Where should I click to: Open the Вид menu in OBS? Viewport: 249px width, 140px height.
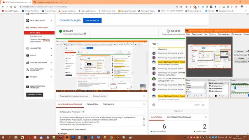[206, 34]
